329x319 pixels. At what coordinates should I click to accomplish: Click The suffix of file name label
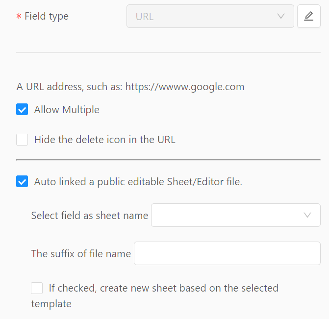coord(81,254)
